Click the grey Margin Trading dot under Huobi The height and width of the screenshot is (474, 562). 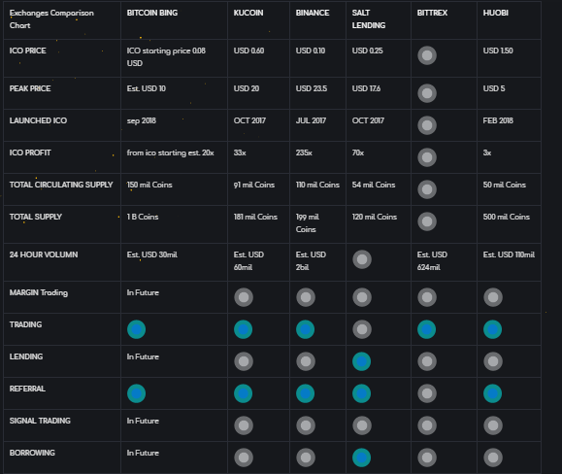coord(493,297)
